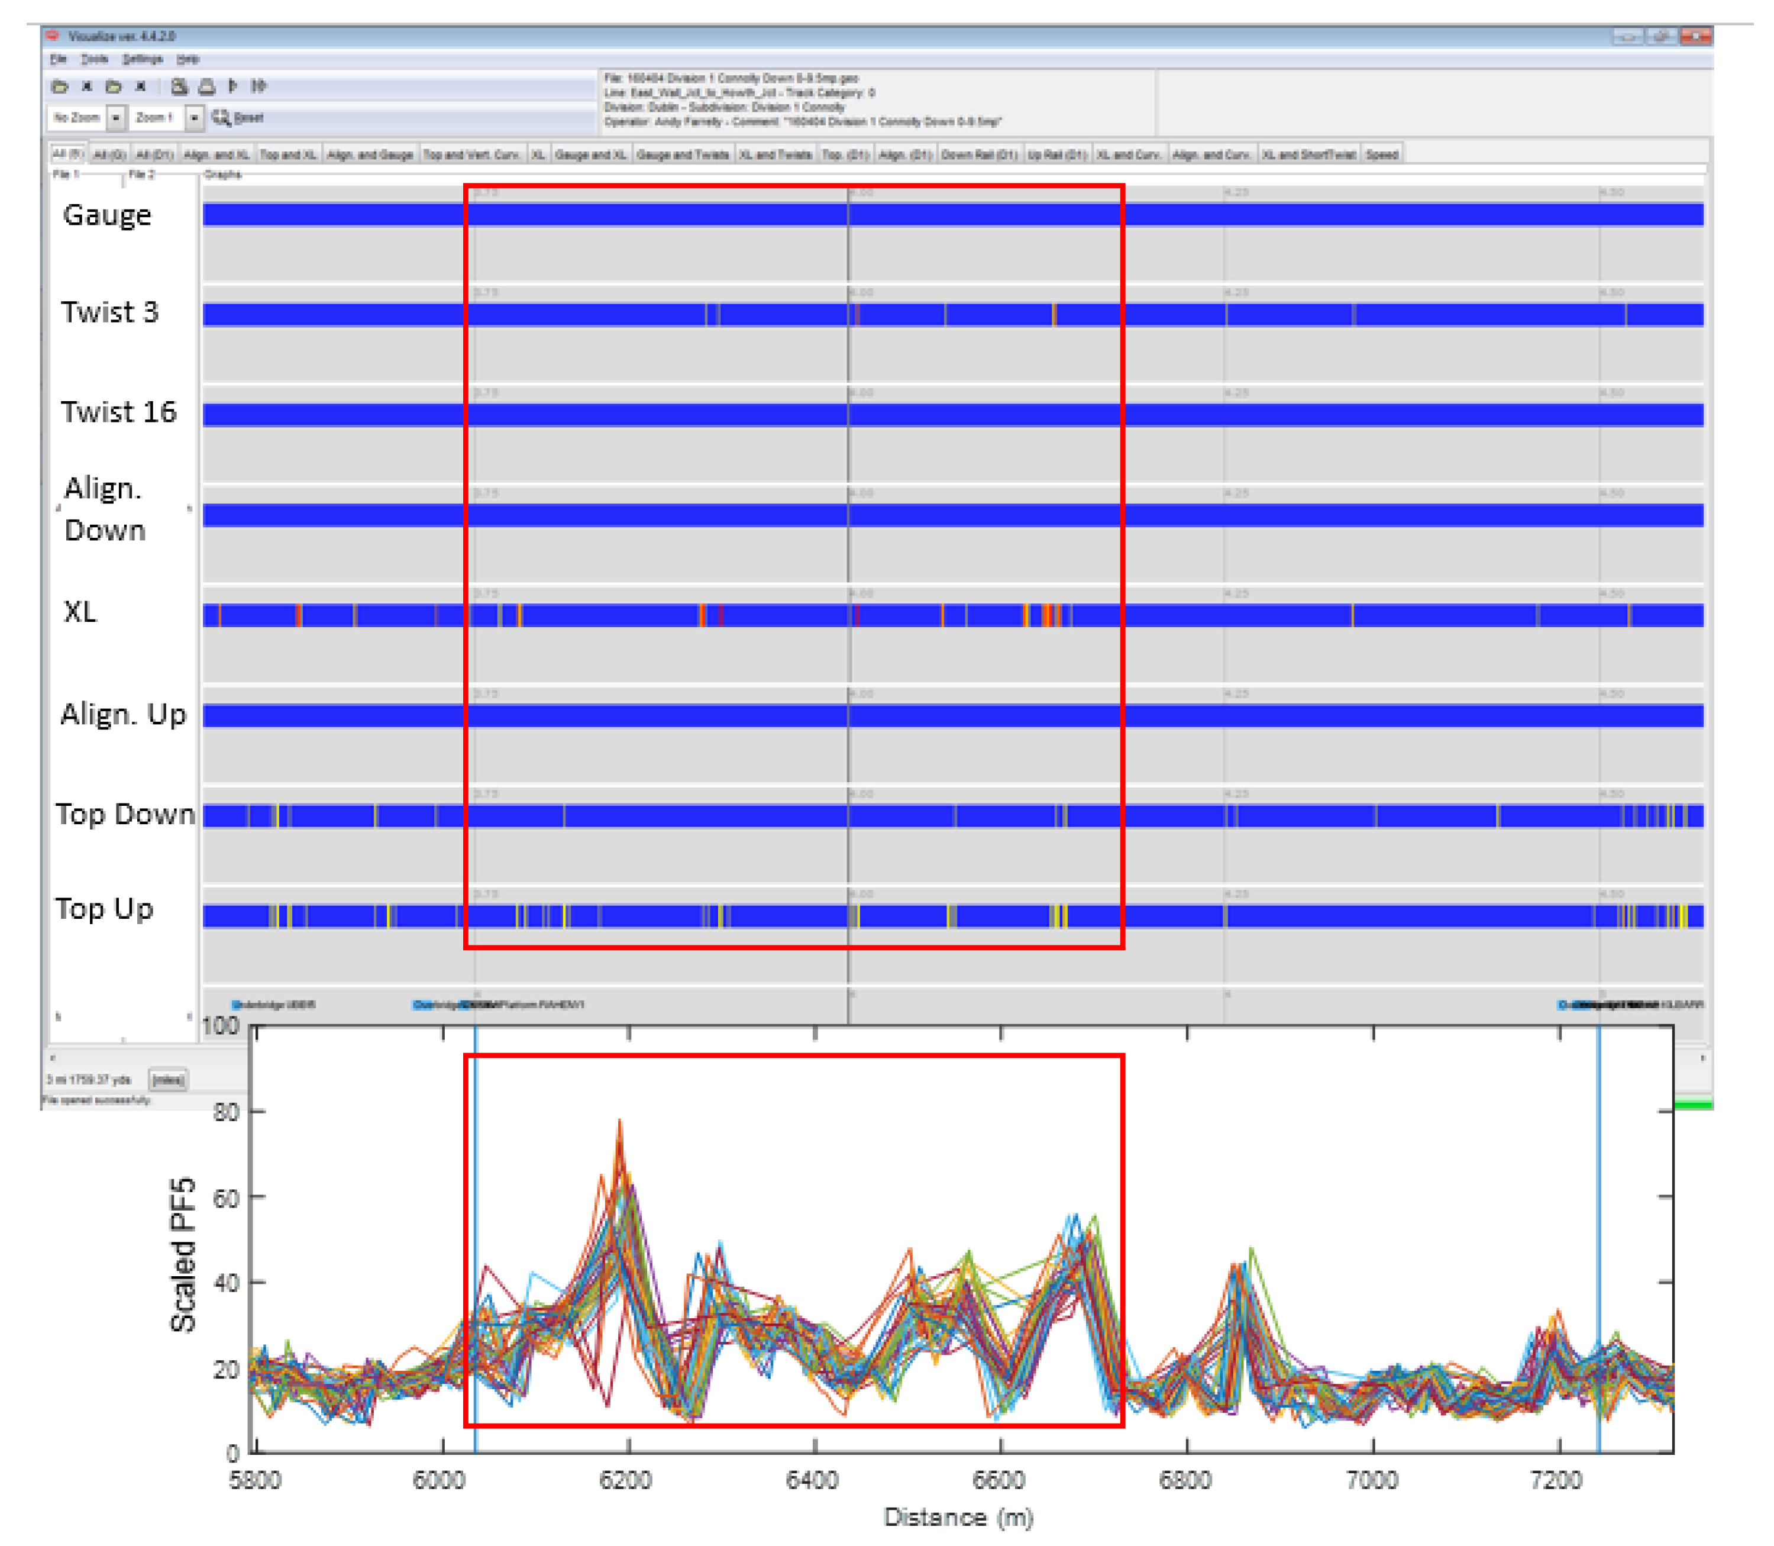Viewport: 1774px width, 1546px height.
Task: Click the magnifier Reset zoom icon
Action: 222,117
